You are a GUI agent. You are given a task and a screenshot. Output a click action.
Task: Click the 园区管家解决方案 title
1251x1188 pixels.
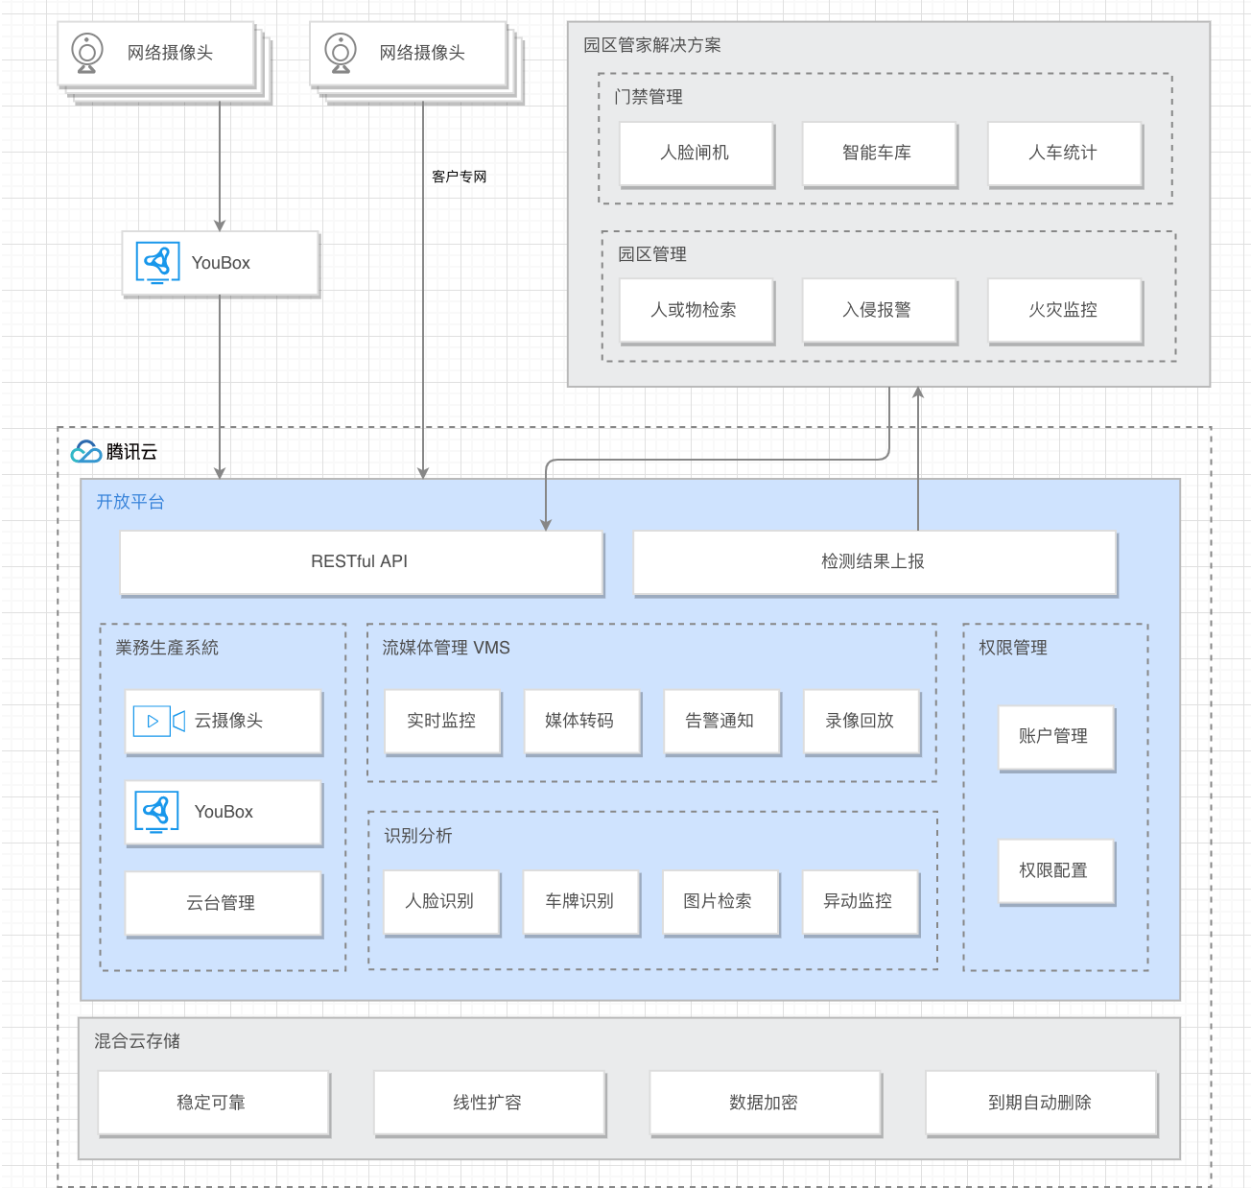click(652, 45)
